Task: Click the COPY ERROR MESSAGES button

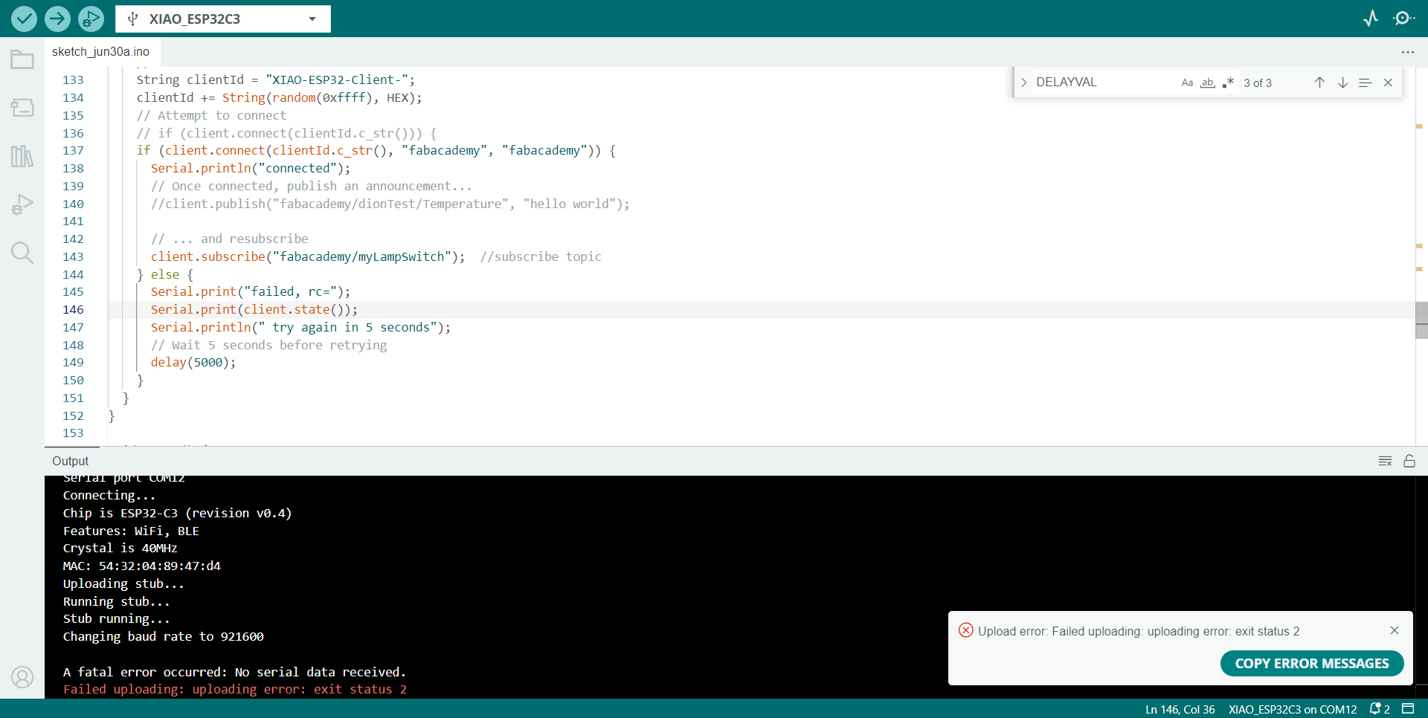Action: click(x=1312, y=663)
